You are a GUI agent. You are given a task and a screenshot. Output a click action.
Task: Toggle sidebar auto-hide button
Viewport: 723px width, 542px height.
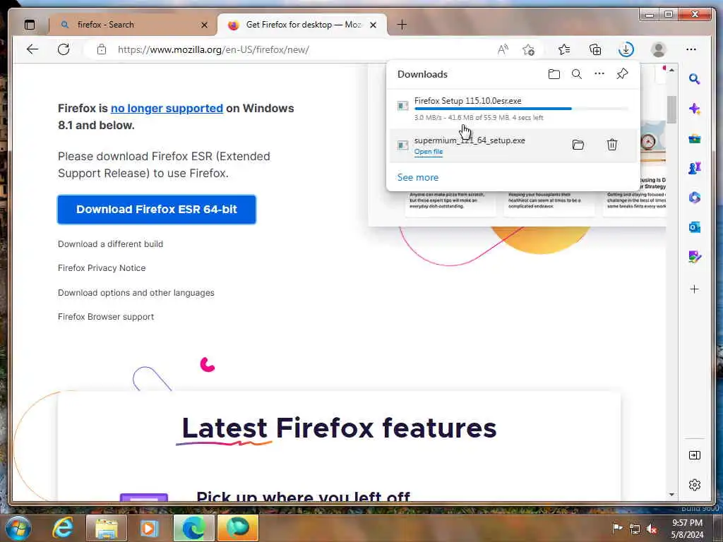695,455
